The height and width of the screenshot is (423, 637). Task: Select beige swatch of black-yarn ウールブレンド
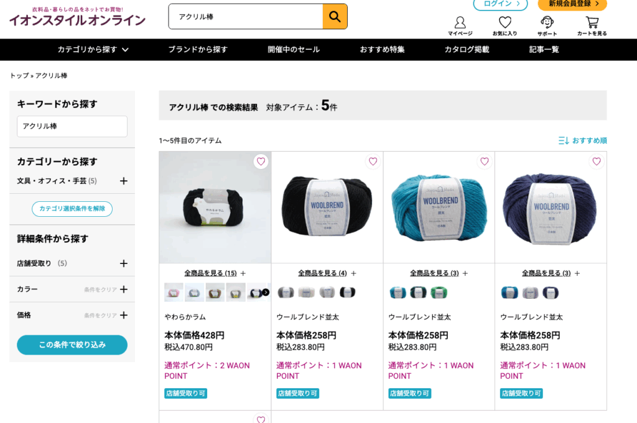click(306, 293)
